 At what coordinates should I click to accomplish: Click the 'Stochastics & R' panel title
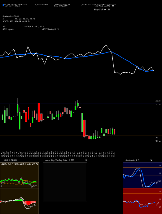132,160
